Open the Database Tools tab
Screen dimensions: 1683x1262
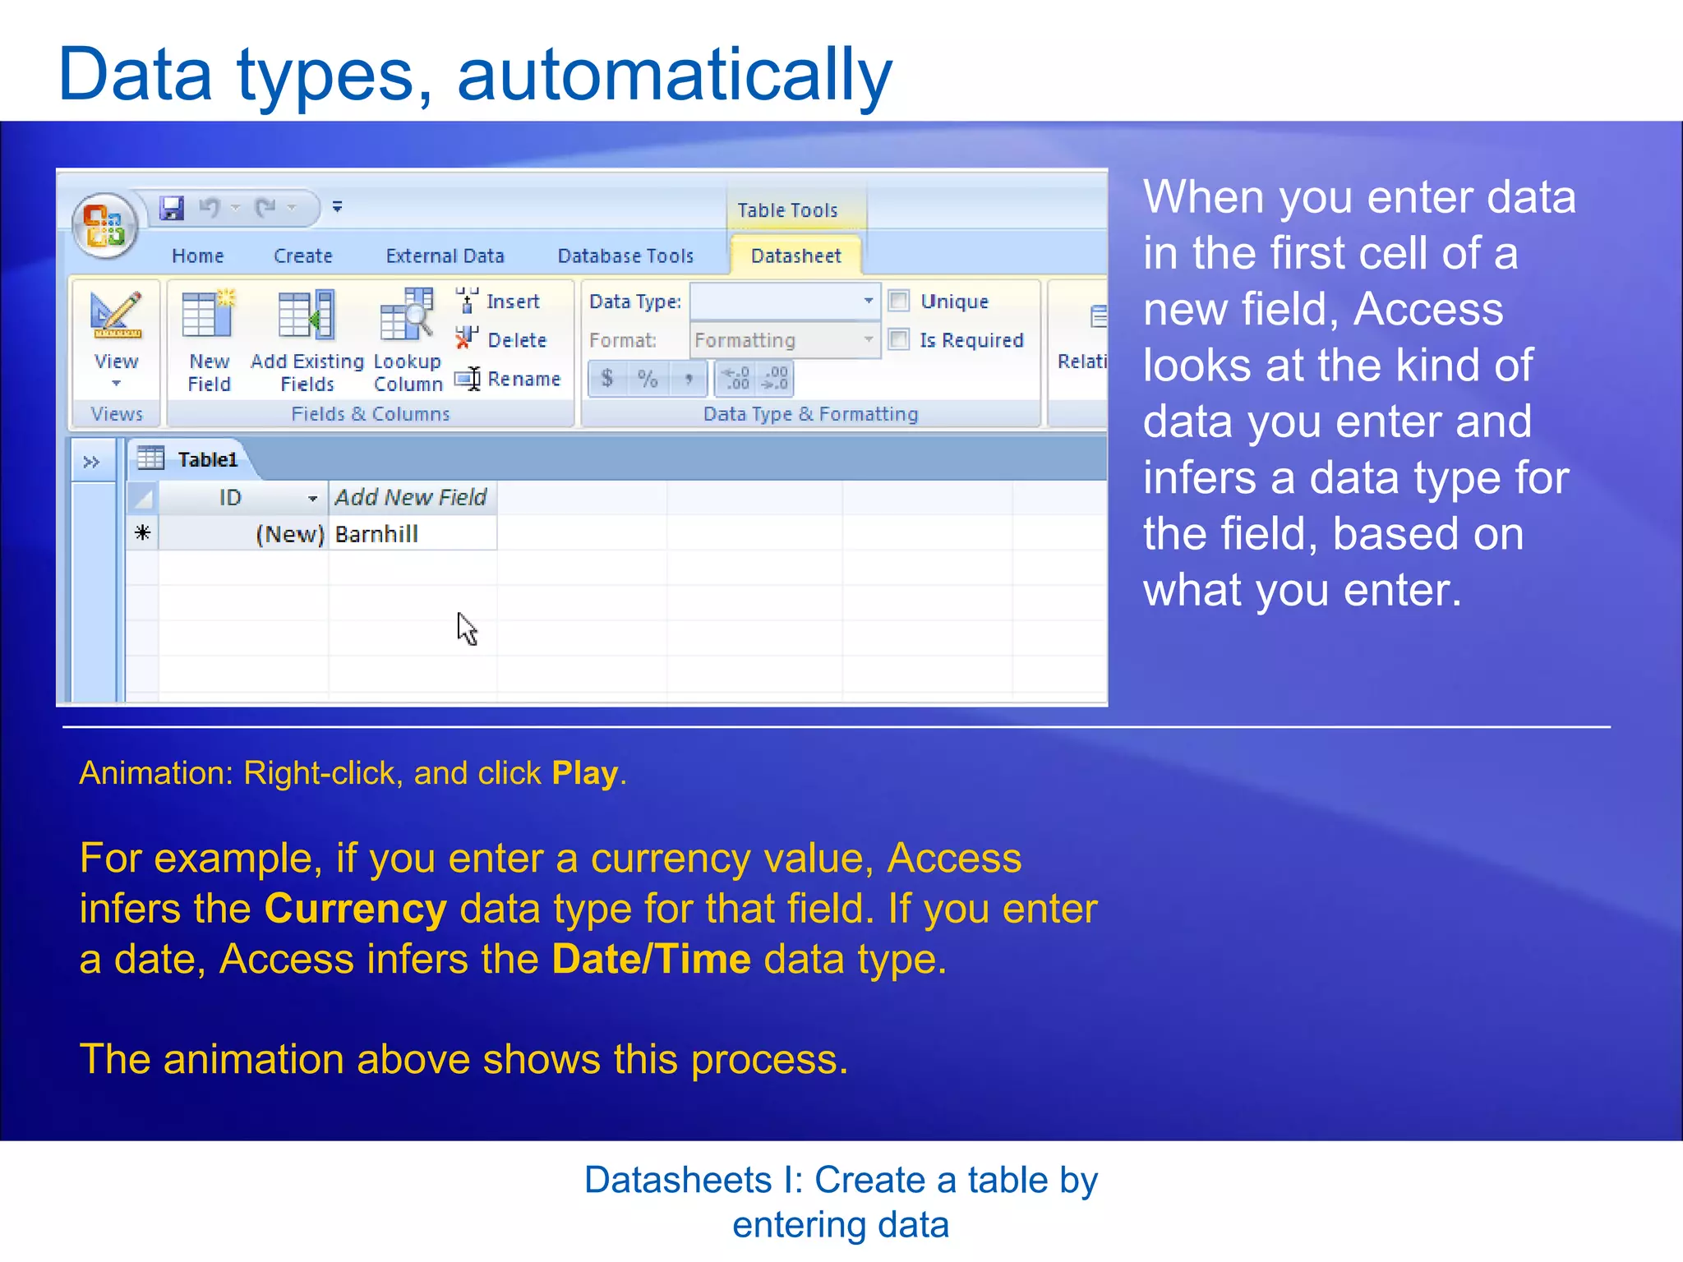click(625, 256)
